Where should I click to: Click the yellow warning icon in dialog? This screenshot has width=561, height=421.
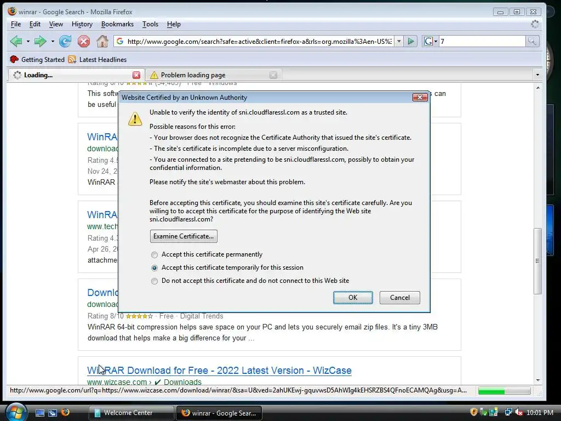135,118
